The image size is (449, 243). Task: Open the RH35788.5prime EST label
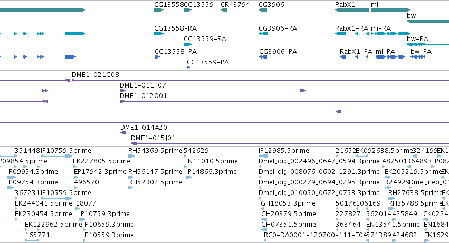coord(415,203)
